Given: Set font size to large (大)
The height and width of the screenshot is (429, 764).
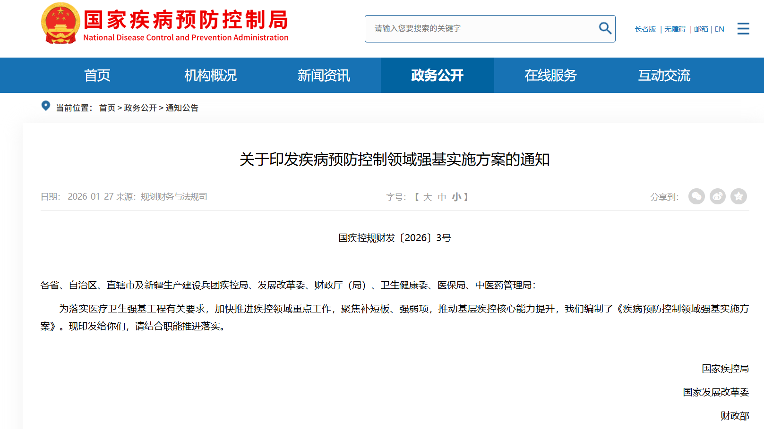Looking at the screenshot, I should (428, 197).
